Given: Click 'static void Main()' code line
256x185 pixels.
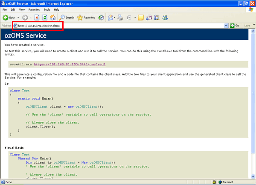Looking at the screenshot, I should click(35, 99).
